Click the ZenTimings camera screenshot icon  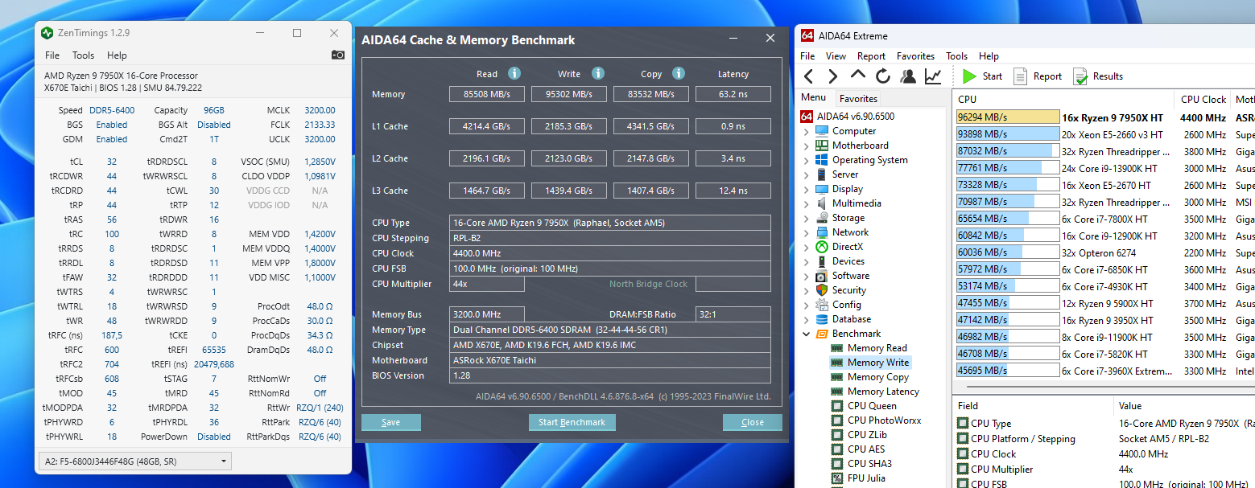(x=338, y=55)
